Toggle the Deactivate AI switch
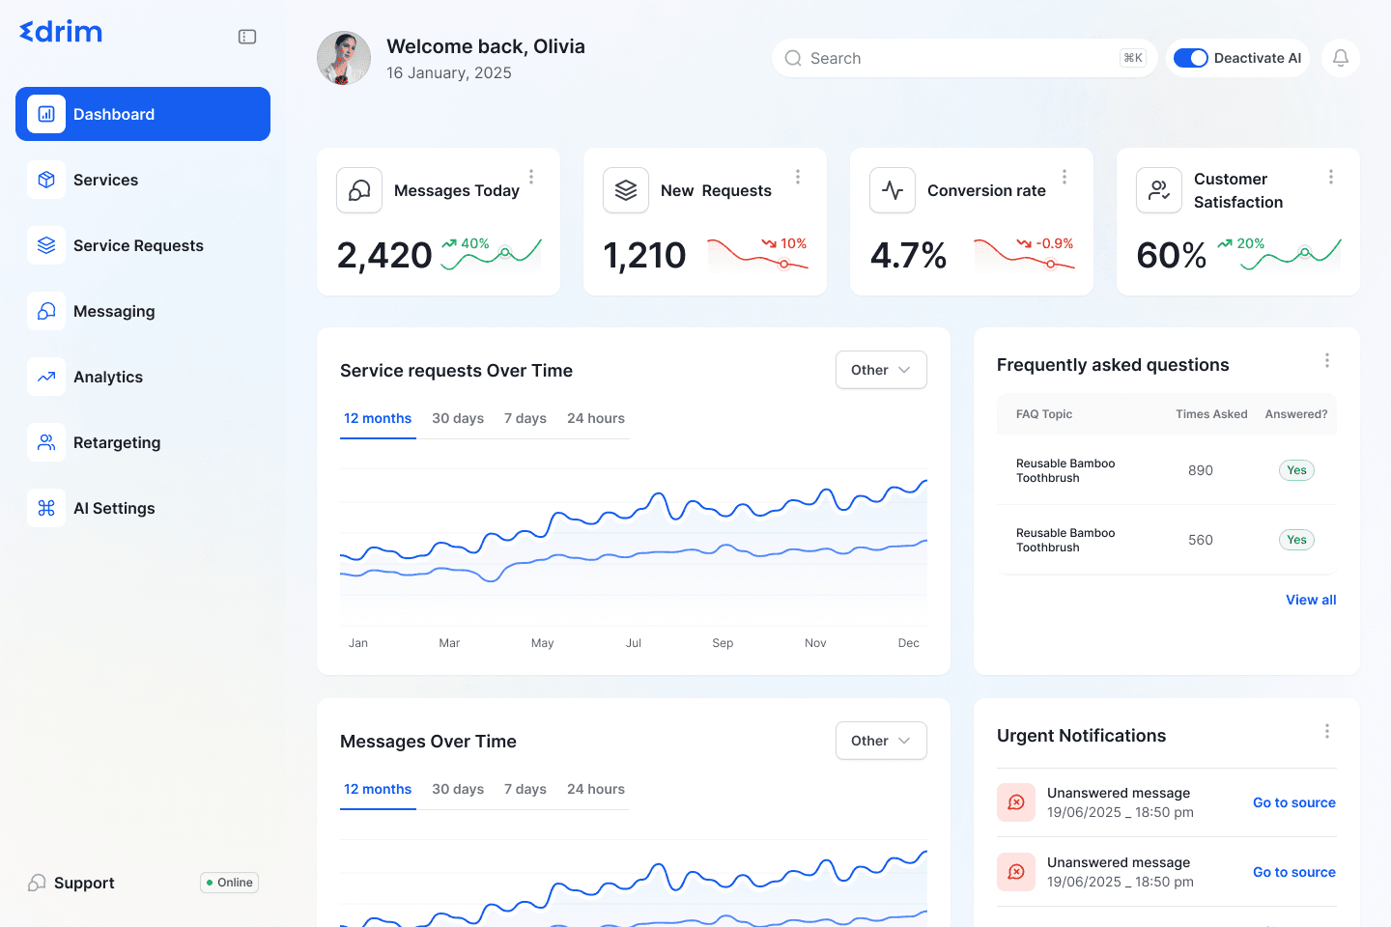 [x=1190, y=58]
